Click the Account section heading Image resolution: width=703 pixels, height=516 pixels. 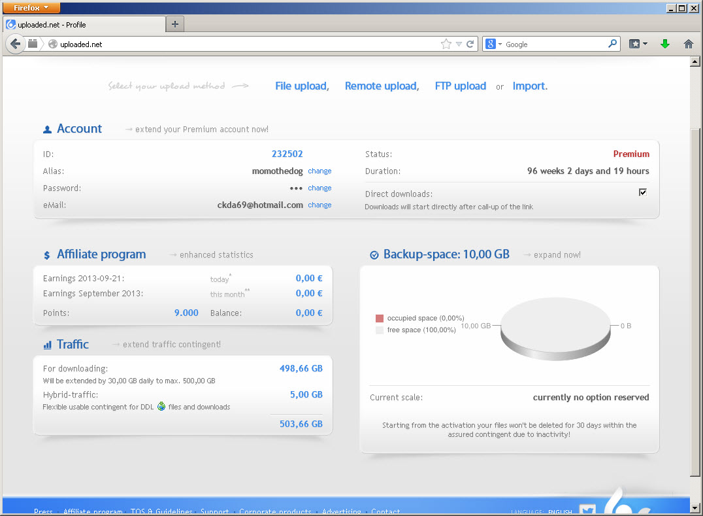pyautogui.click(x=79, y=129)
